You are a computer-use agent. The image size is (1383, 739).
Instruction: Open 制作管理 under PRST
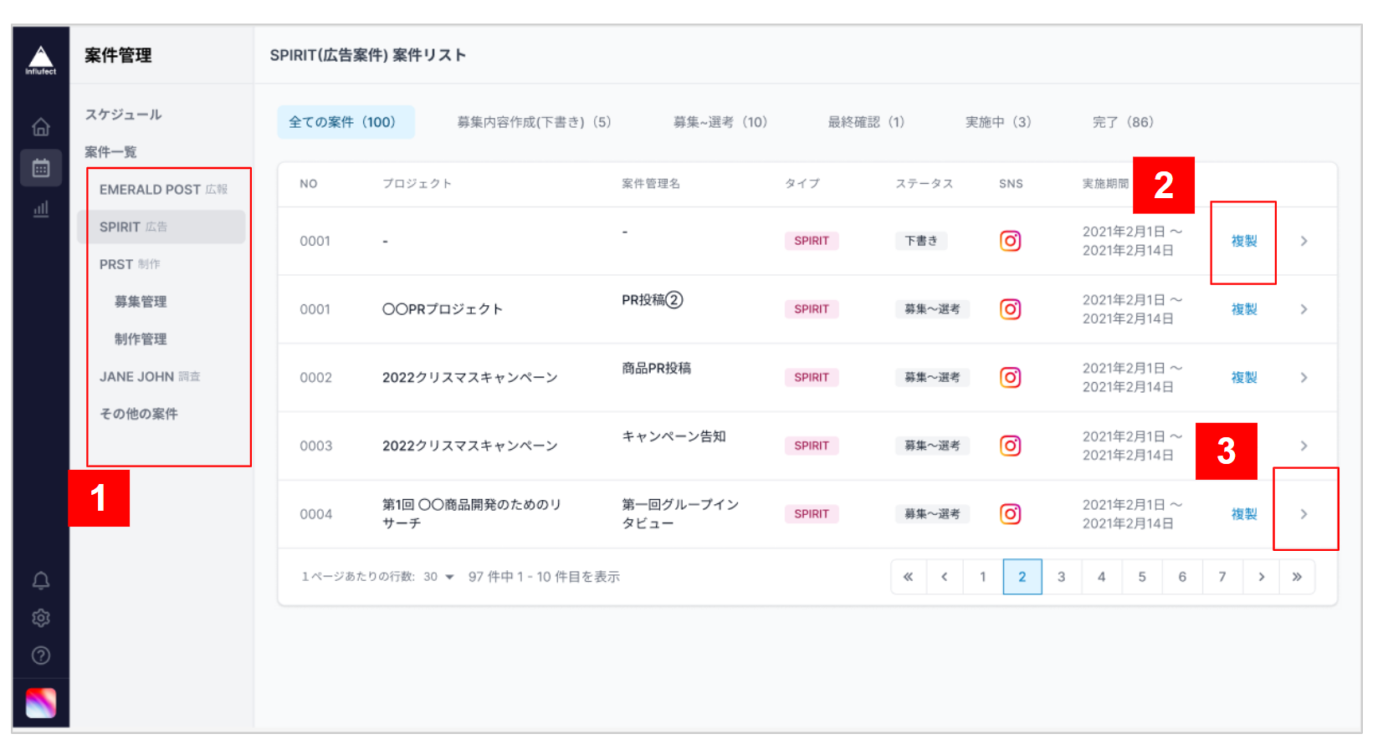point(141,339)
